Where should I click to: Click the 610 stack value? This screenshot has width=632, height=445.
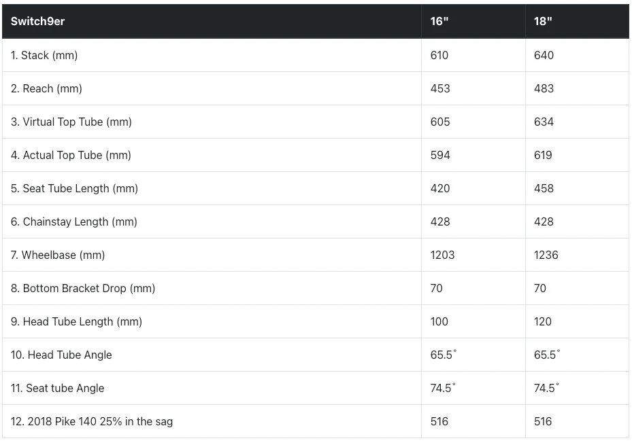439,55
